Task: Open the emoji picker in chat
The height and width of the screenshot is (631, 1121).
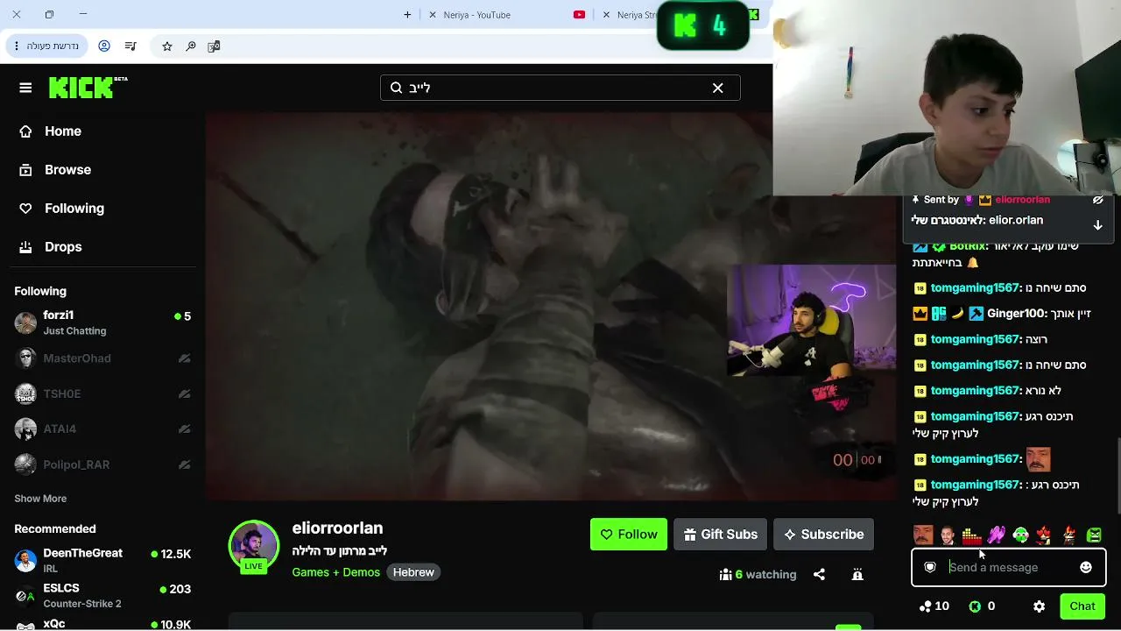Action: 1086,567
